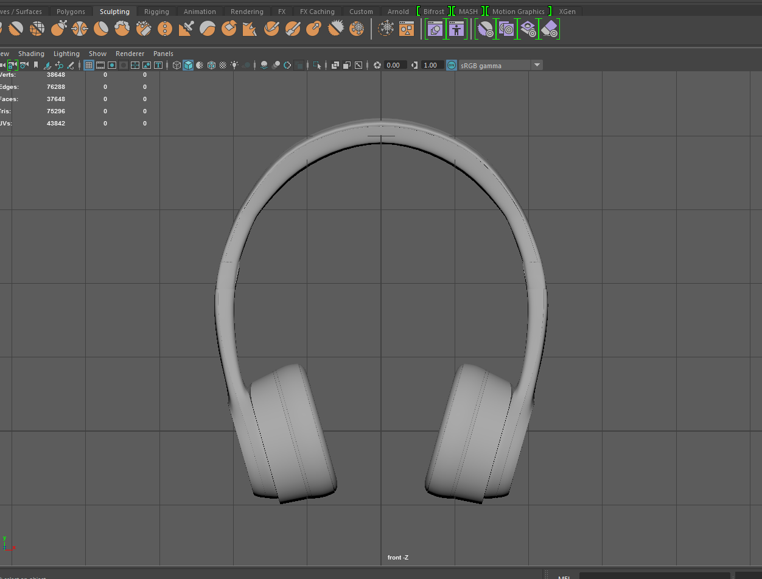Select the Grab sculpt tool
This screenshot has width=762, height=579.
tap(58, 29)
